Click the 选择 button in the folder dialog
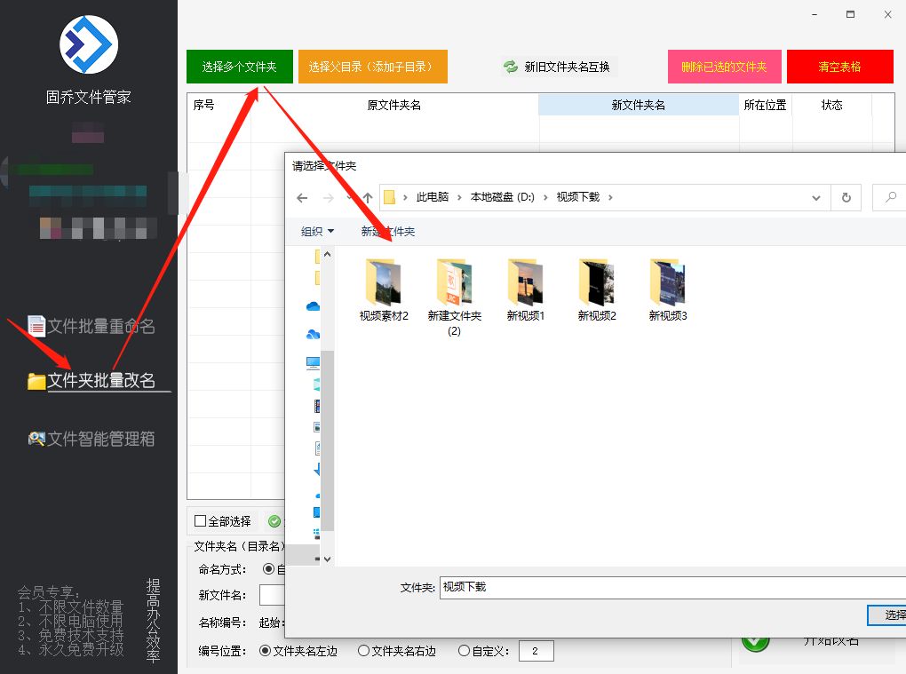This screenshot has width=906, height=674. point(887,615)
